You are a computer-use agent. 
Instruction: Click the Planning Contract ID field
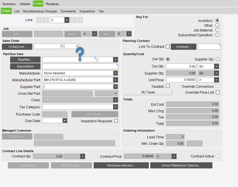(x=209, y=47)
